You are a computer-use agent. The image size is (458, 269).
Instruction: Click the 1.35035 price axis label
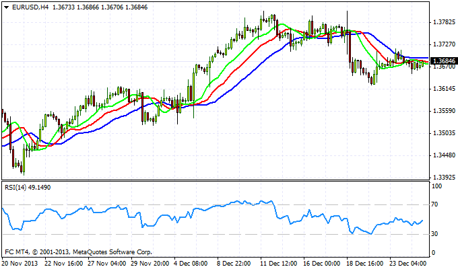(x=445, y=133)
